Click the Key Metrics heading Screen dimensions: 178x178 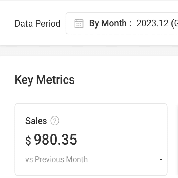(45, 80)
